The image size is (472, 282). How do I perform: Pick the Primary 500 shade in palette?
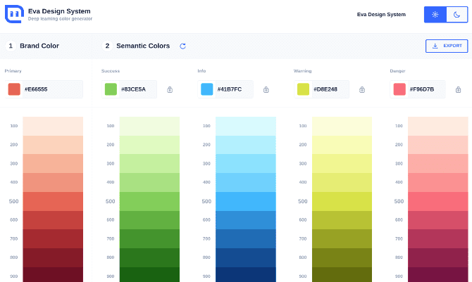(x=53, y=201)
